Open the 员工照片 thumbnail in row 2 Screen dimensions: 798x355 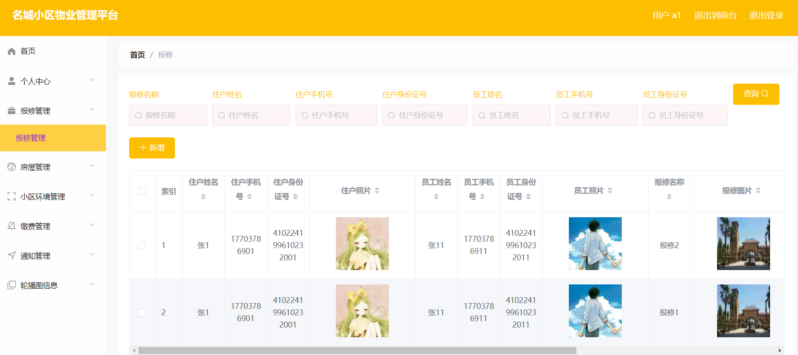coord(595,311)
